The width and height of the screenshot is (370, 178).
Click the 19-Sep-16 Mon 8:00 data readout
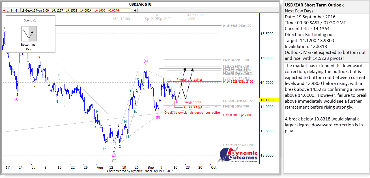tap(35, 10)
